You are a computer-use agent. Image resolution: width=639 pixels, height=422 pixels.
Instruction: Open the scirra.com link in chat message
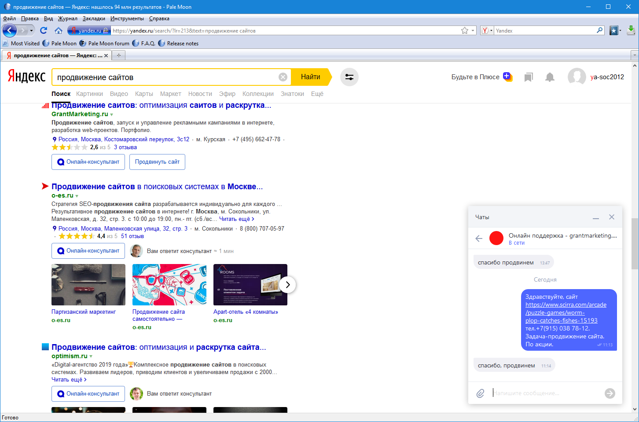[x=566, y=313]
